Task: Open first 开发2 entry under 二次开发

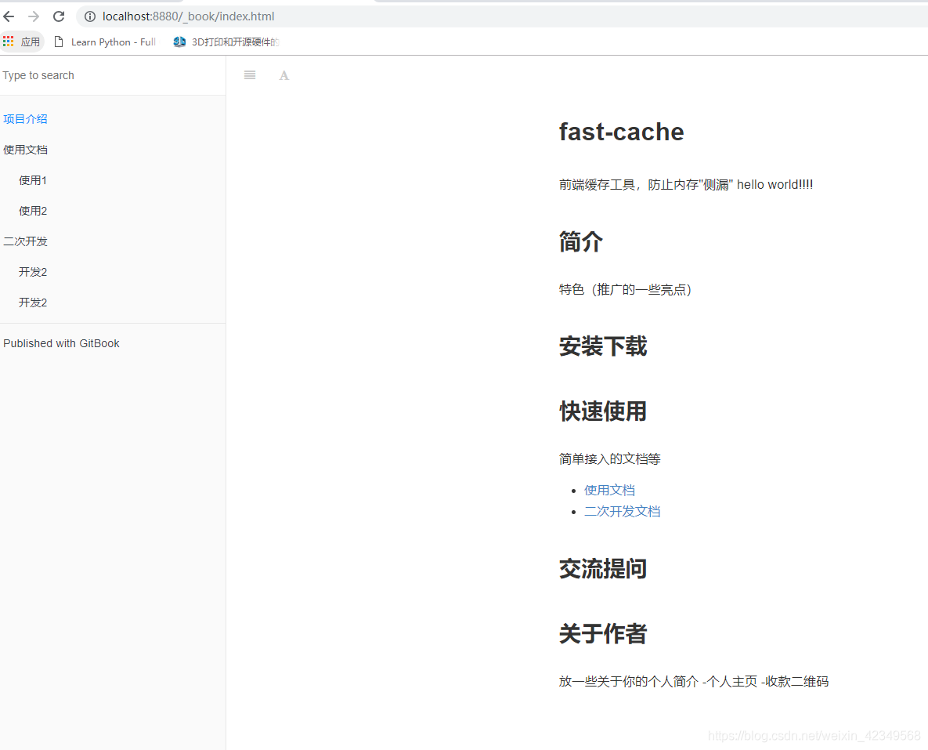Action: pos(33,272)
